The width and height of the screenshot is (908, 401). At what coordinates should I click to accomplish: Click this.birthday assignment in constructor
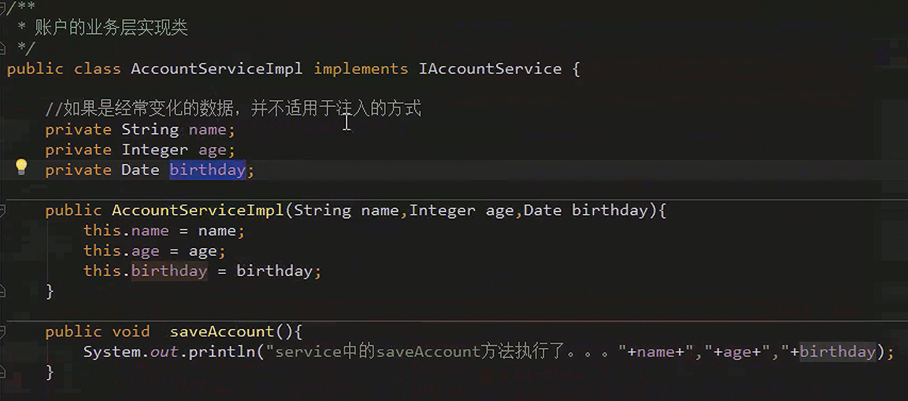point(202,271)
